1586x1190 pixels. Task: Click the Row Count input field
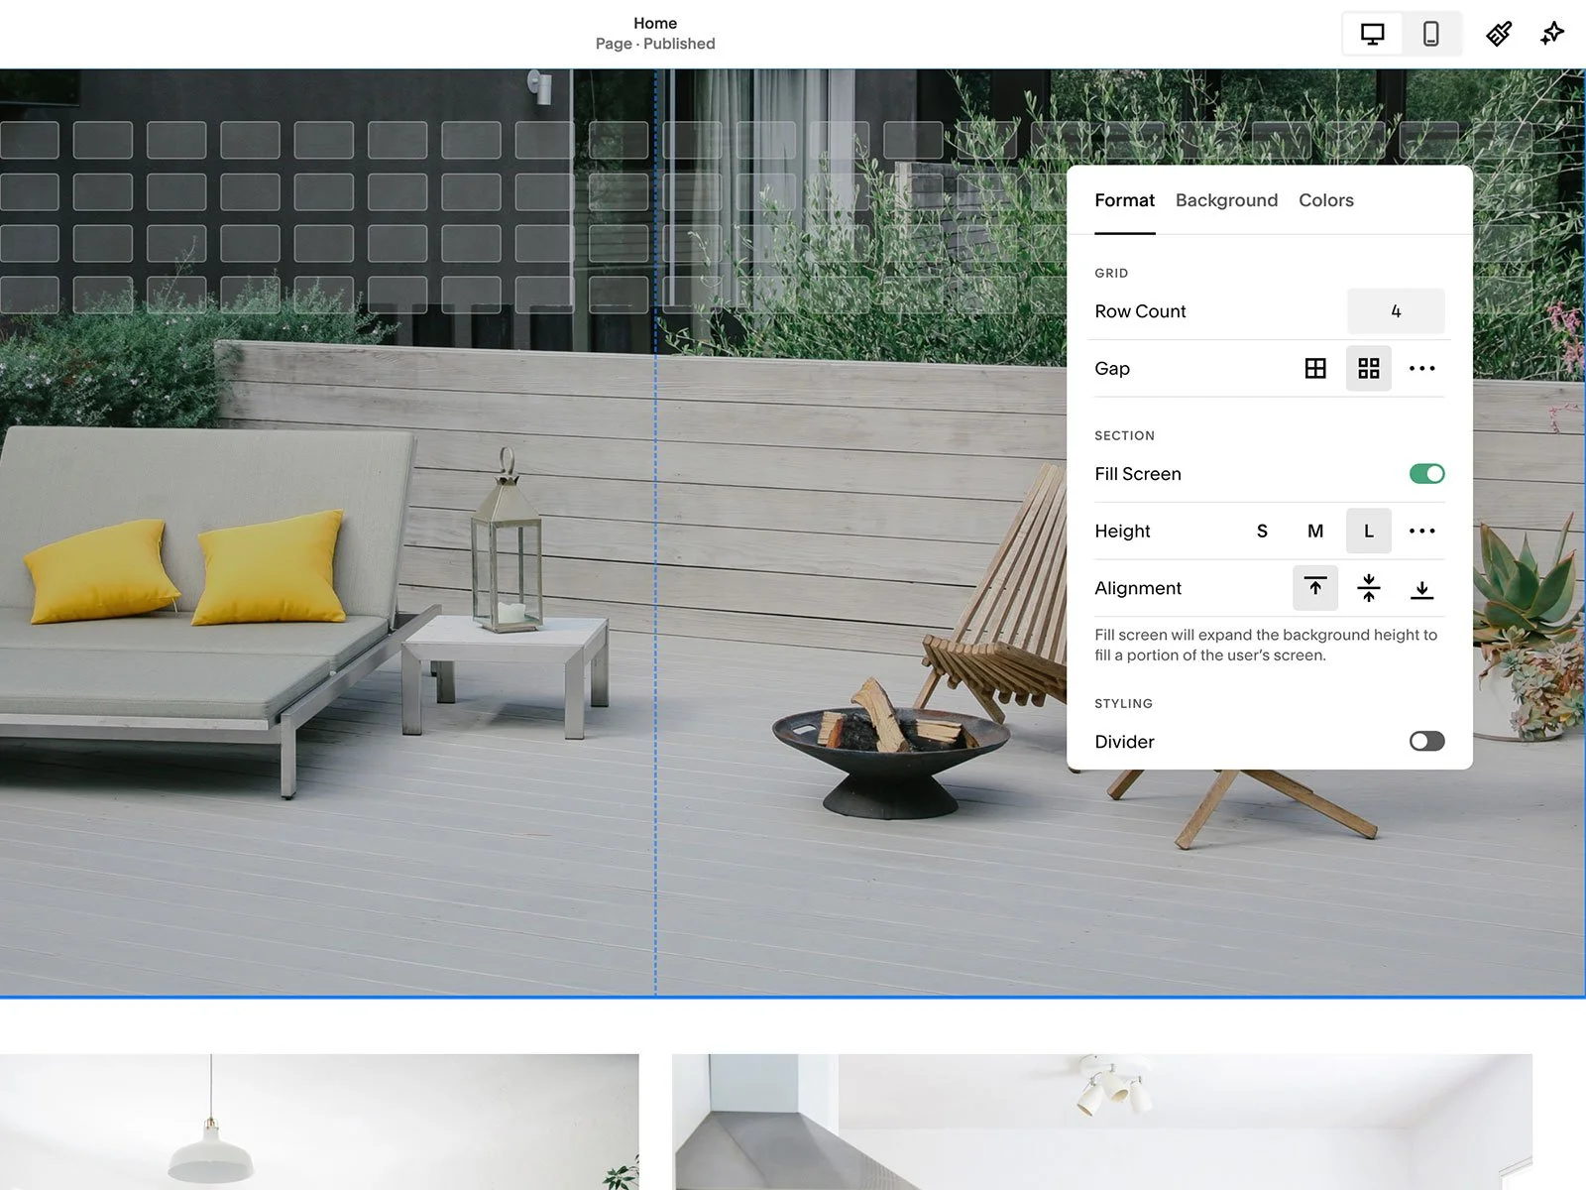[1396, 310]
